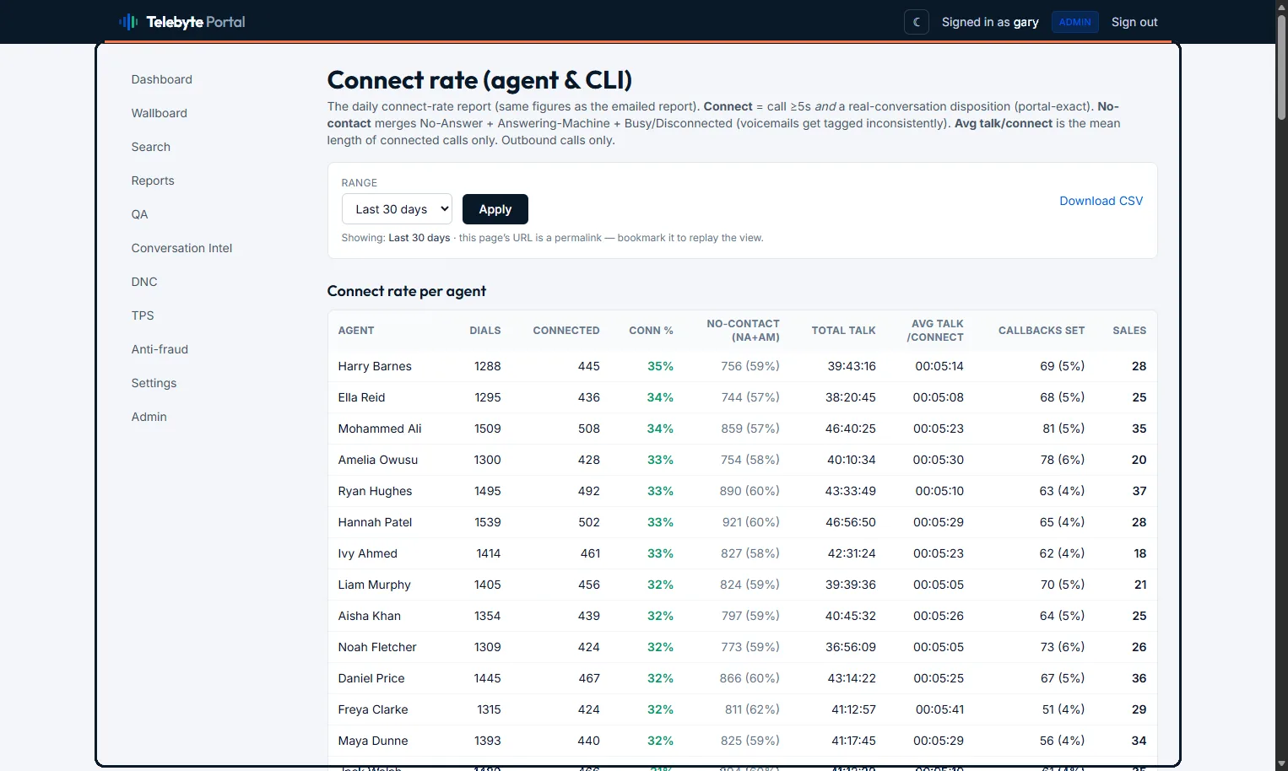Click the Apply button
This screenshot has height=771, width=1288.
[495, 209]
